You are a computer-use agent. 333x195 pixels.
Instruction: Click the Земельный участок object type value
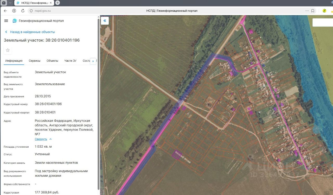[x=50, y=72]
